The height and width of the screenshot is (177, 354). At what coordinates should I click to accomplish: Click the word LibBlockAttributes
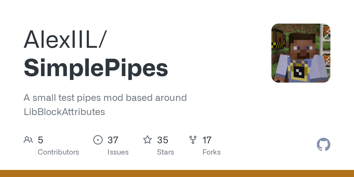point(64,112)
